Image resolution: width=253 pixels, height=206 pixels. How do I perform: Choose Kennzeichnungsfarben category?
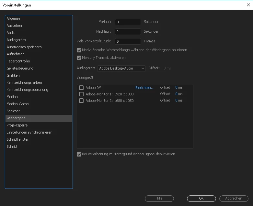click(39, 82)
